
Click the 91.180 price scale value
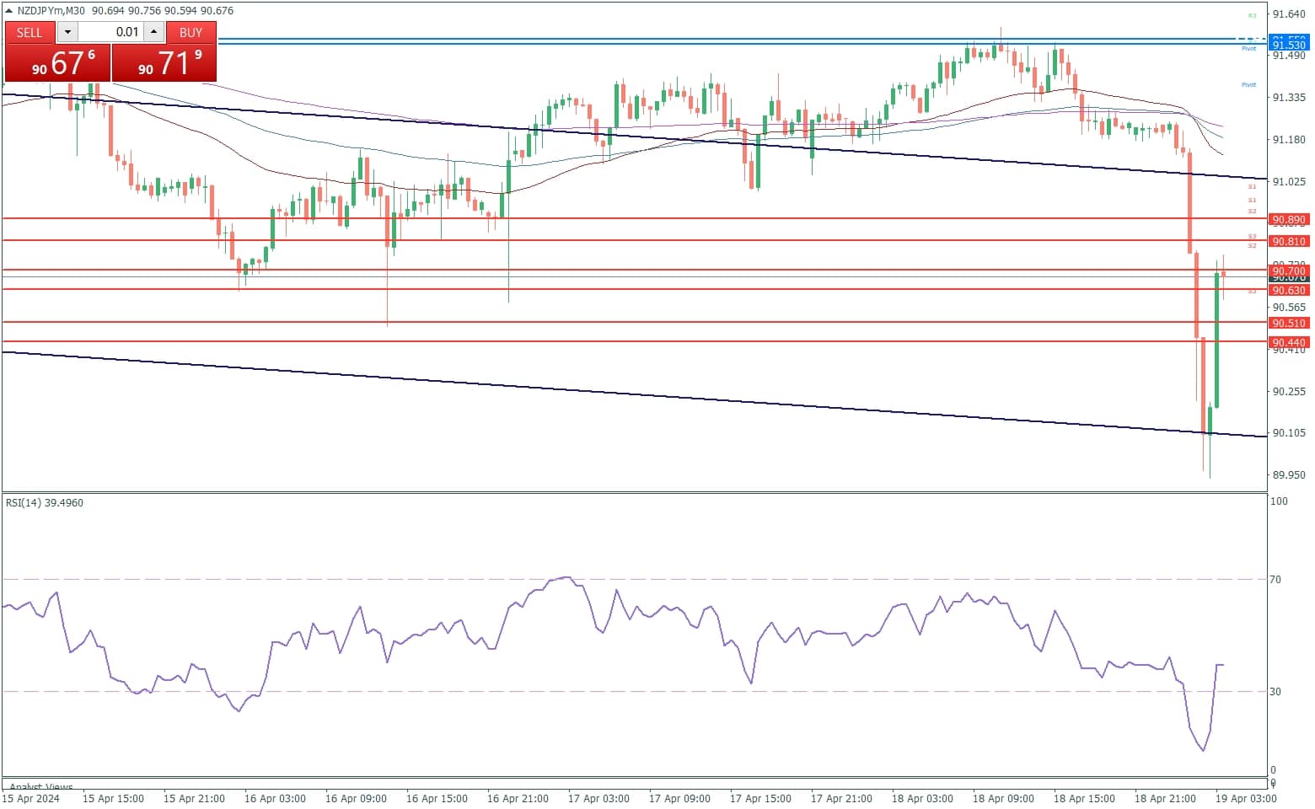(x=1289, y=139)
